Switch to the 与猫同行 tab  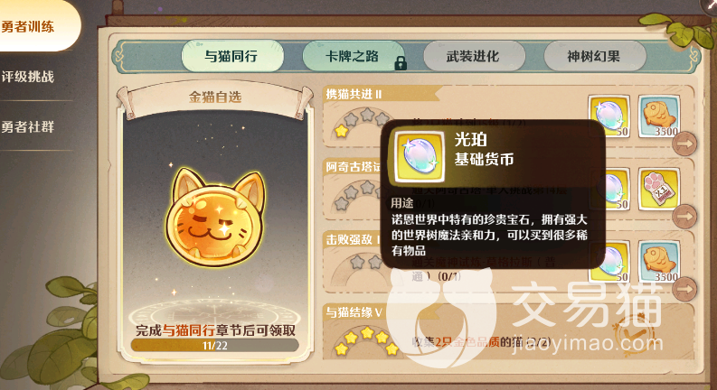[x=231, y=56]
